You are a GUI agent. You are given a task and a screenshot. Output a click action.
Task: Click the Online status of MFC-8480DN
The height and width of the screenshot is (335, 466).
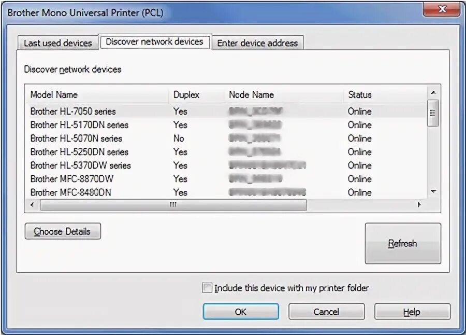click(360, 192)
